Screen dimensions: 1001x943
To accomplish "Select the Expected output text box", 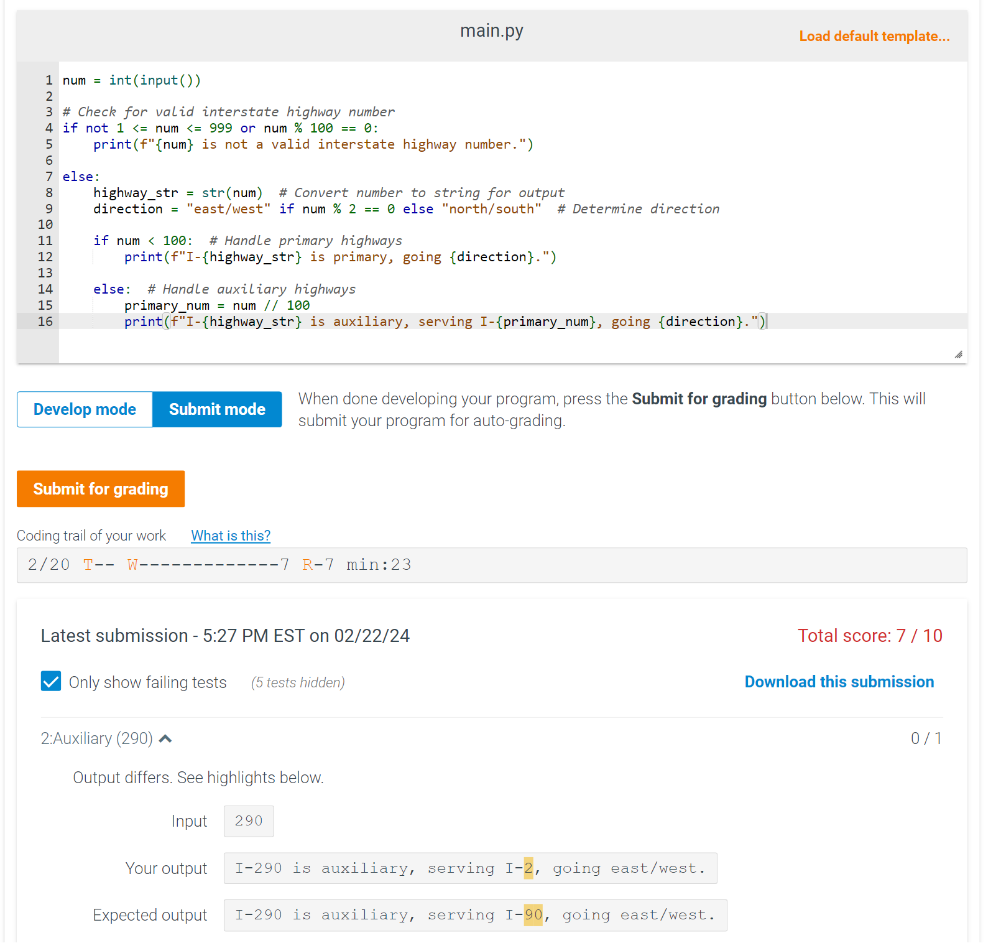I will 476,915.
